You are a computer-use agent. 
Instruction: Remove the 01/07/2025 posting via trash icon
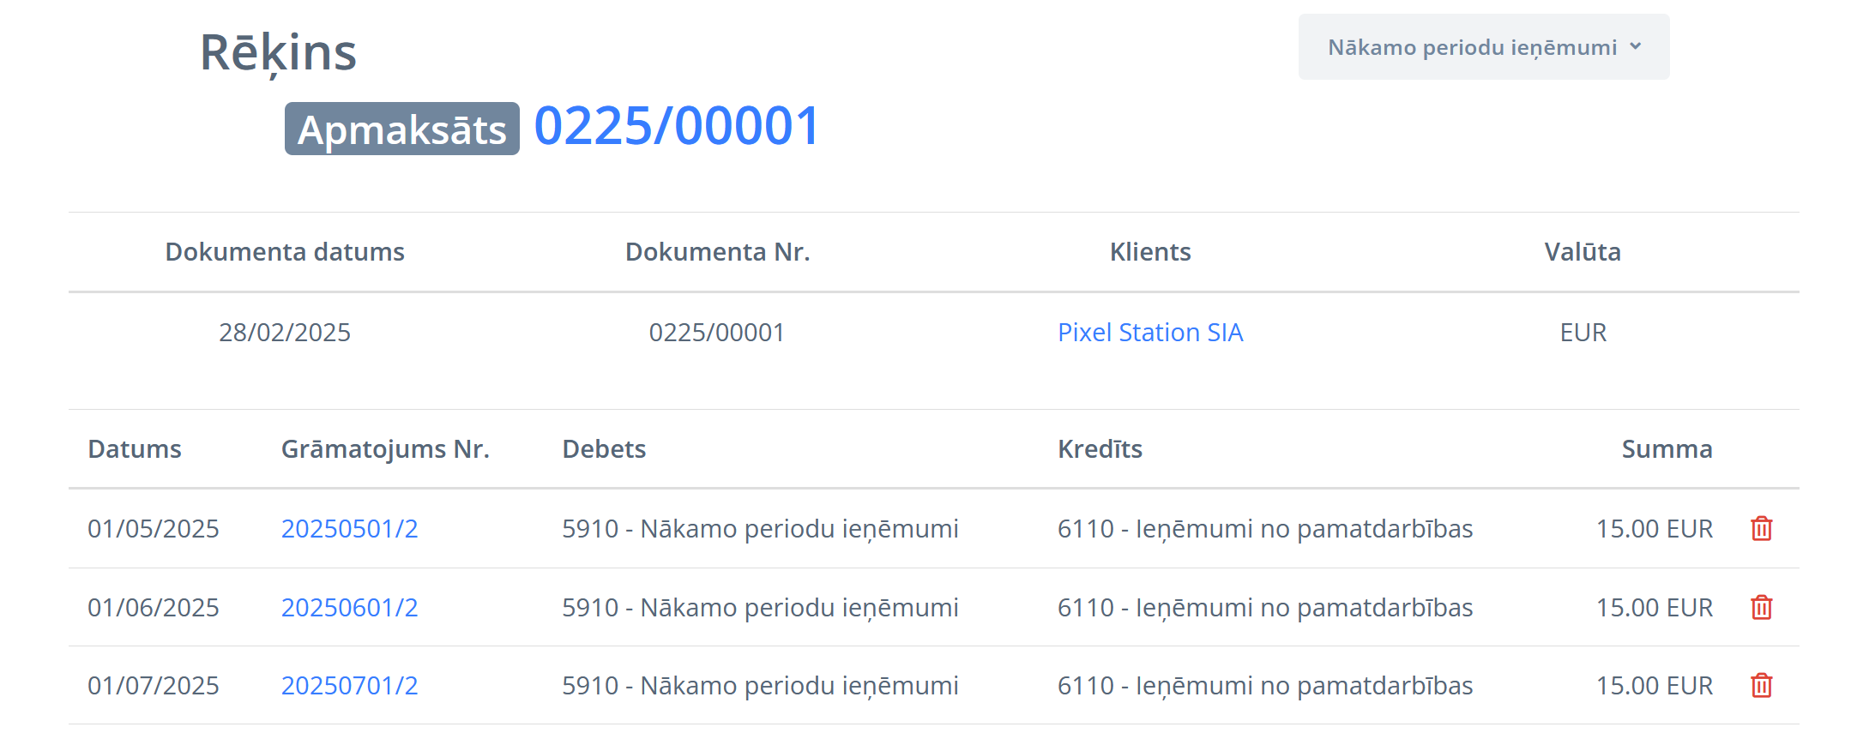[1761, 686]
